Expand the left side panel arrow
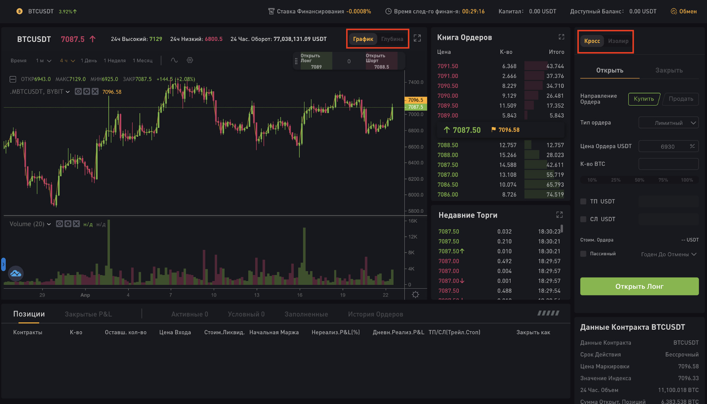 [x=3, y=264]
